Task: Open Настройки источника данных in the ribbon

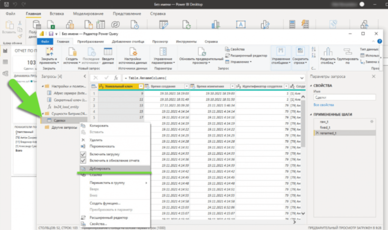Action: click(133, 52)
